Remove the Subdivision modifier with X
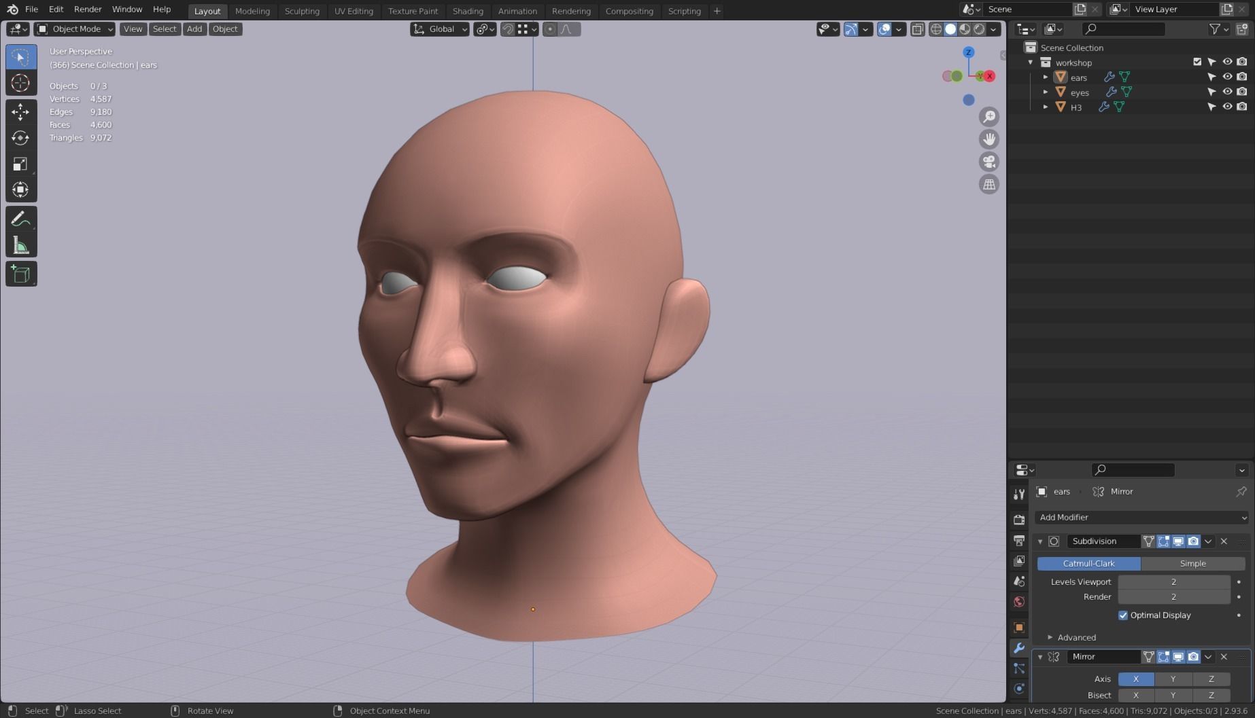The width and height of the screenshot is (1255, 718). [1224, 541]
